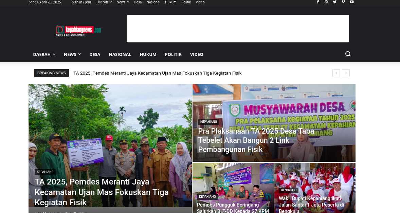Image resolution: width=400 pixels, height=213 pixels.
Task: Open the Instagram social icon
Action: pyautogui.click(x=326, y=2)
